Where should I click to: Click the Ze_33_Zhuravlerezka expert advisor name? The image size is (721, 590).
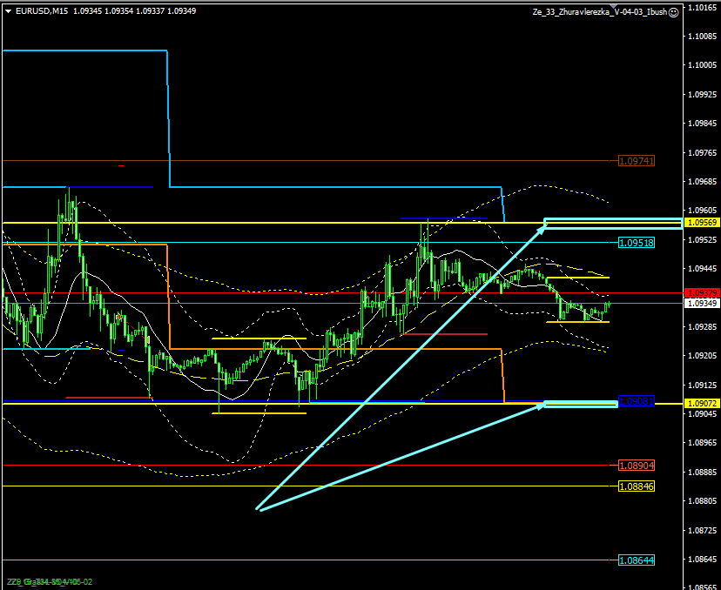(x=600, y=12)
